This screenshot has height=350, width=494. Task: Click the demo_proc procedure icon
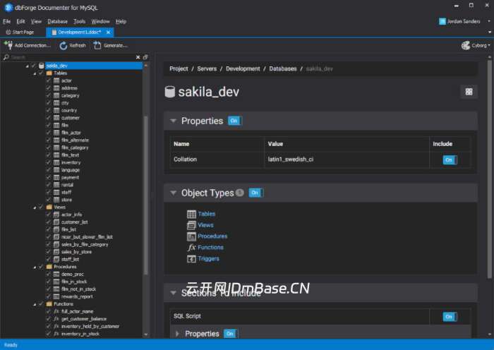(56, 274)
